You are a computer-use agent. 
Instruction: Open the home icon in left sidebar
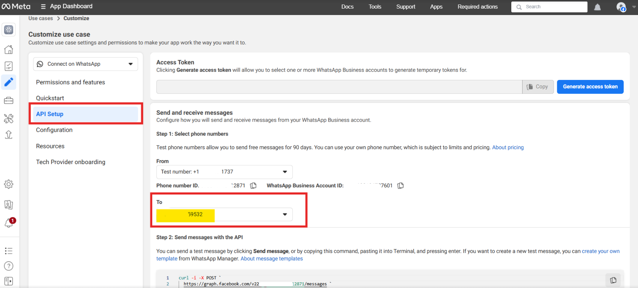9,50
